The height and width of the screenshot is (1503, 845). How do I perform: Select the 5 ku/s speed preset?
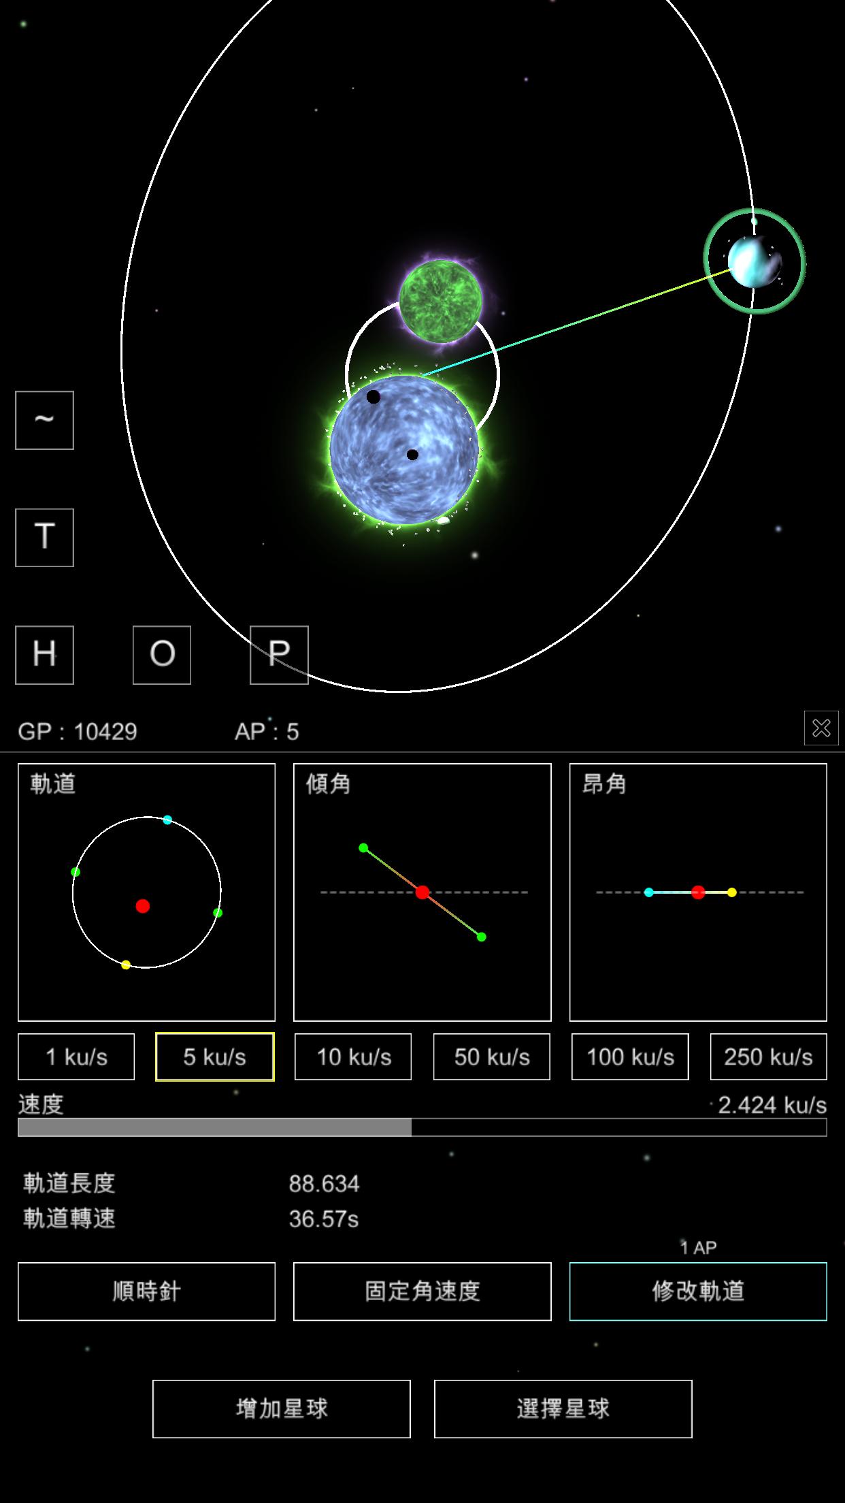click(x=215, y=1056)
